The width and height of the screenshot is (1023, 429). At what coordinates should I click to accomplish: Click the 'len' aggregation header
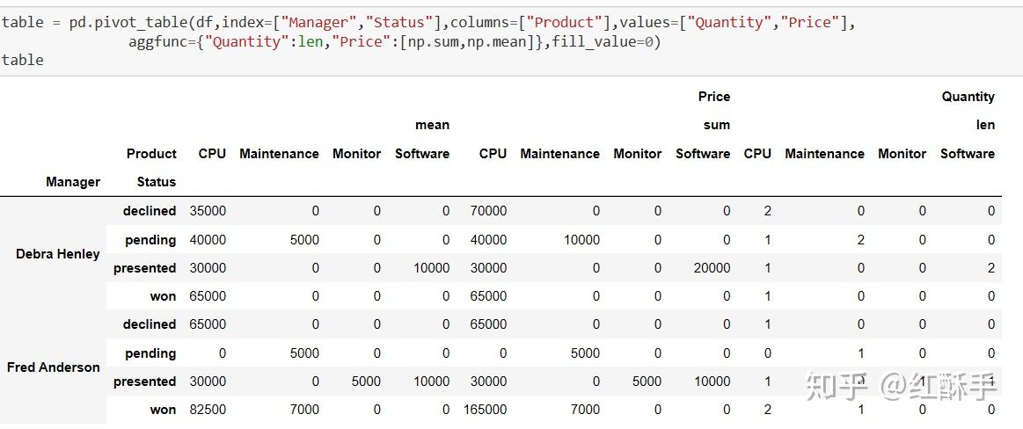986,125
